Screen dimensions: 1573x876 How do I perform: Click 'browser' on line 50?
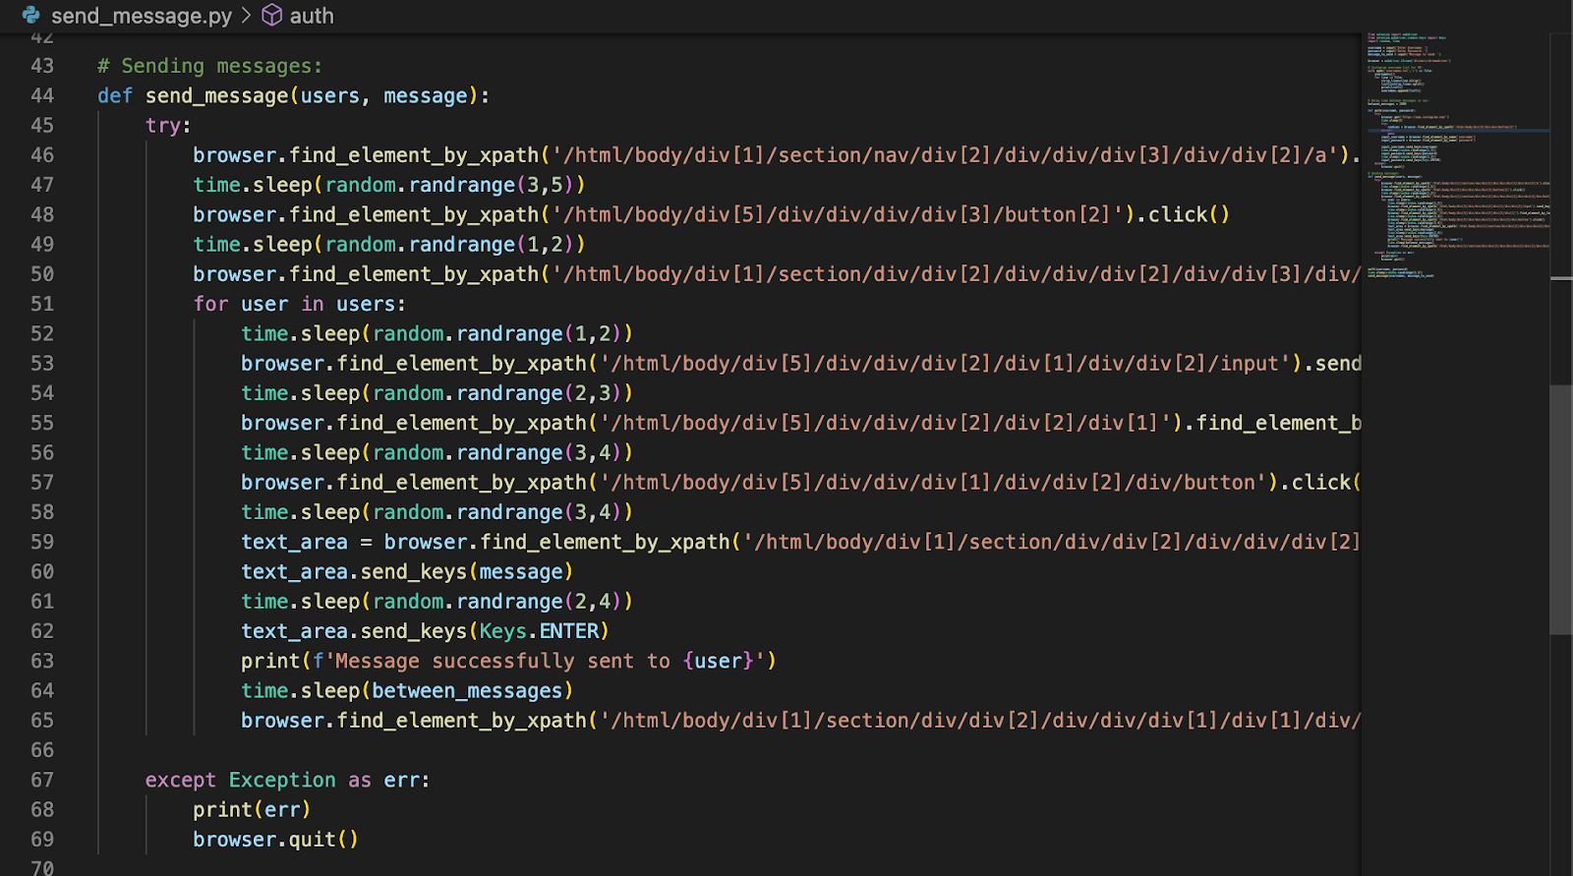click(235, 274)
